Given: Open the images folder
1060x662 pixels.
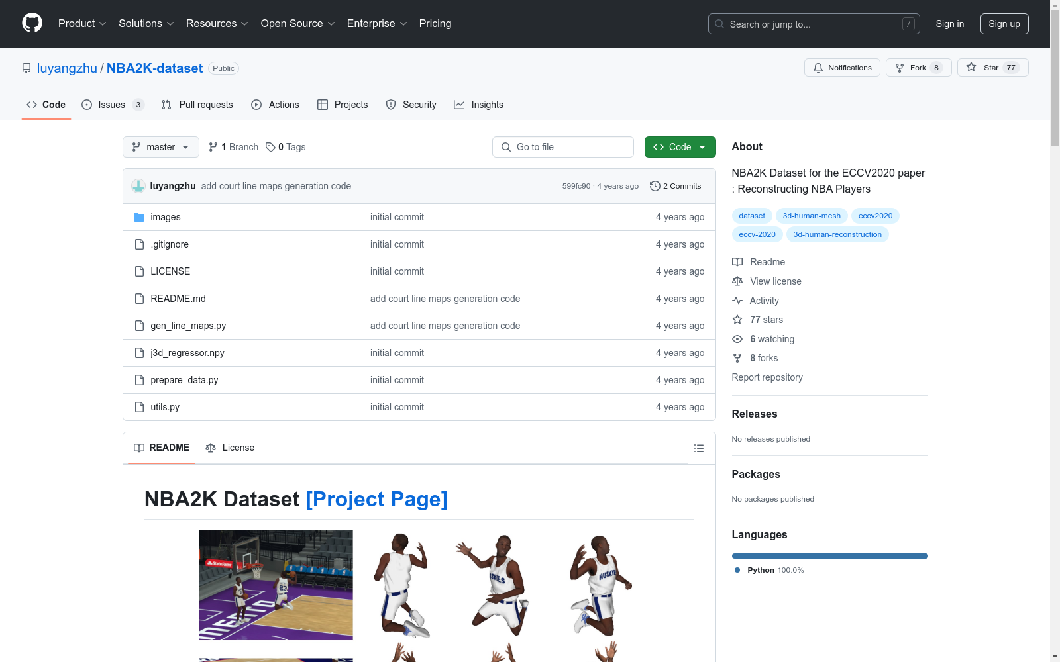Looking at the screenshot, I should click(166, 217).
